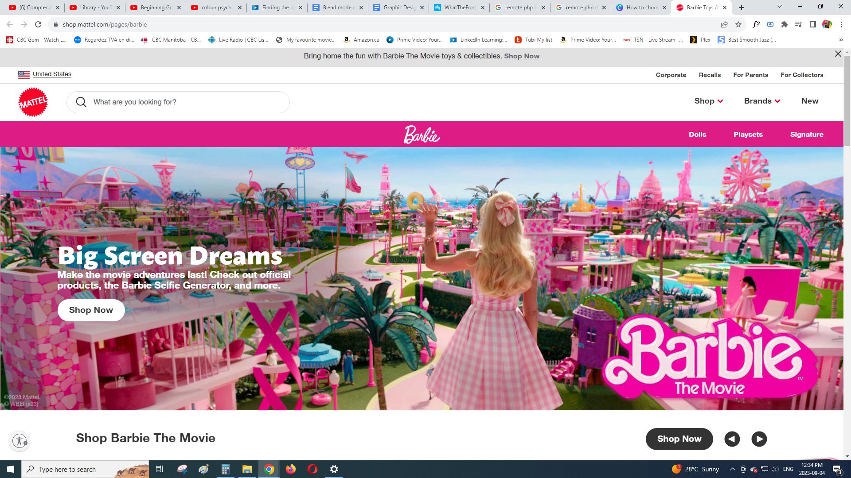Show previous carousel products arrow
Viewport: 851px width, 478px height.
pyautogui.click(x=732, y=439)
